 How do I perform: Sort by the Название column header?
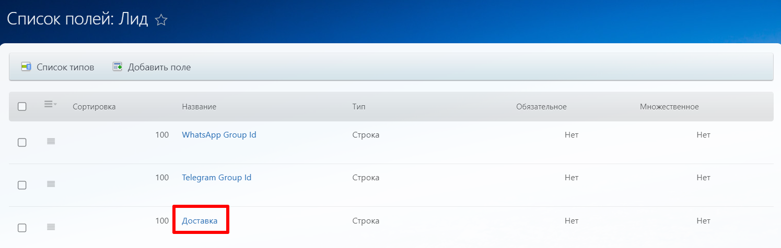click(199, 107)
